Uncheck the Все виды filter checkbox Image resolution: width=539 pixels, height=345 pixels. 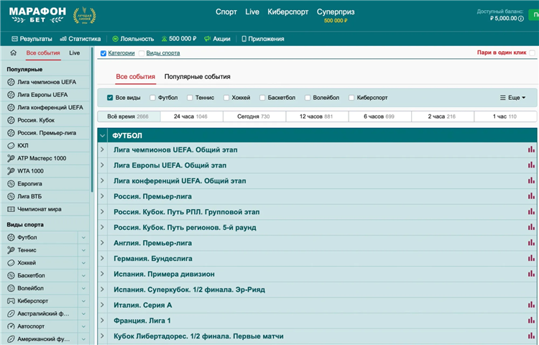(x=110, y=98)
